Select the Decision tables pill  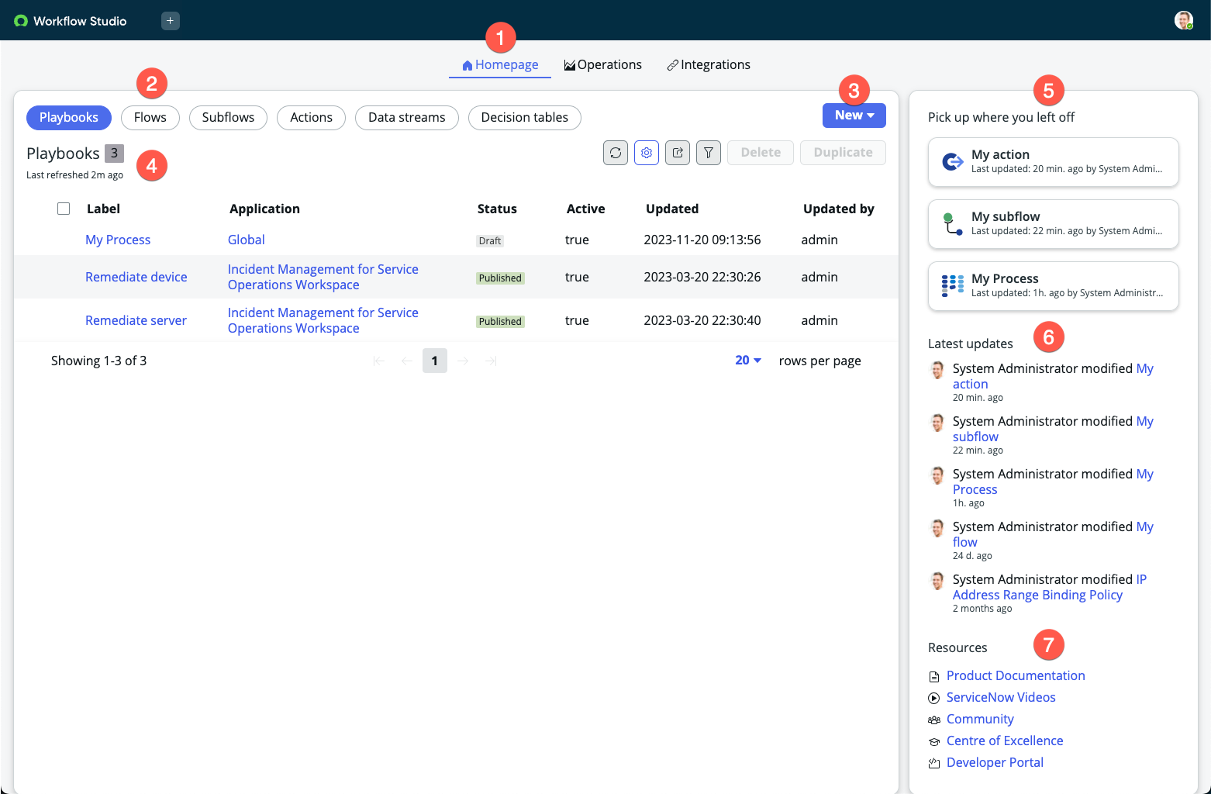click(x=525, y=118)
